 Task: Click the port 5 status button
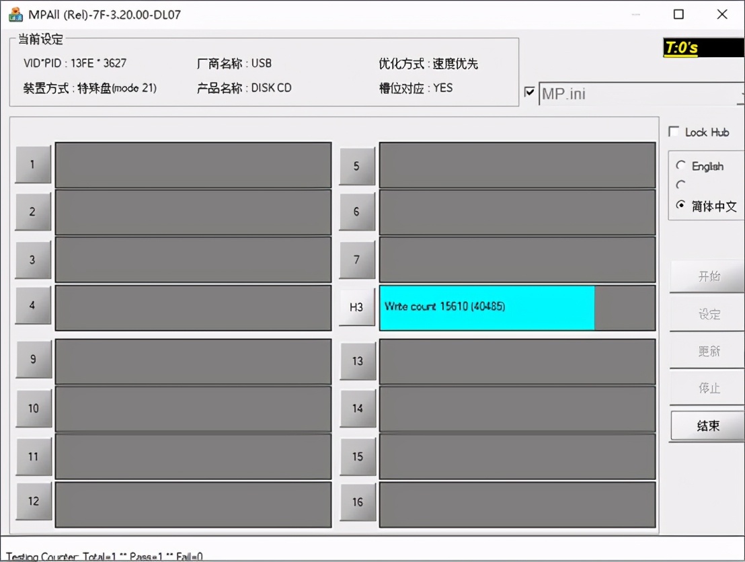pyautogui.click(x=356, y=165)
